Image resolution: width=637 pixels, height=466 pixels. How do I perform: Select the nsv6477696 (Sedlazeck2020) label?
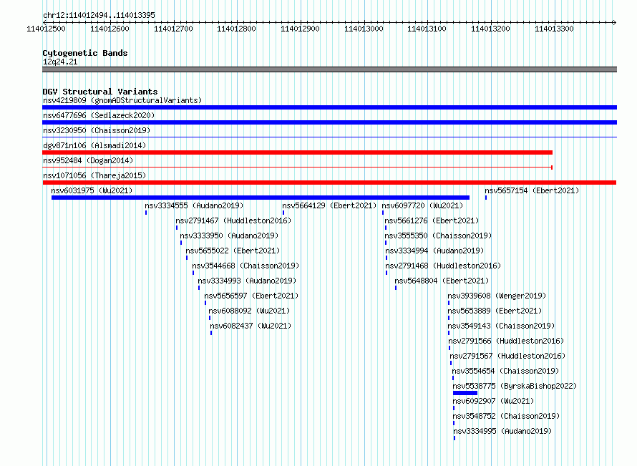point(99,115)
